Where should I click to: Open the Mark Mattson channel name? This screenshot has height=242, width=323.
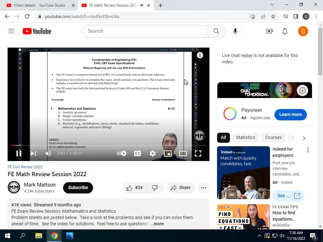tap(40, 185)
